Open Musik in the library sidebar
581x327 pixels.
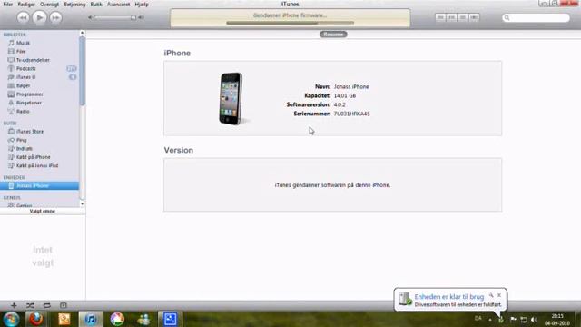click(x=23, y=43)
